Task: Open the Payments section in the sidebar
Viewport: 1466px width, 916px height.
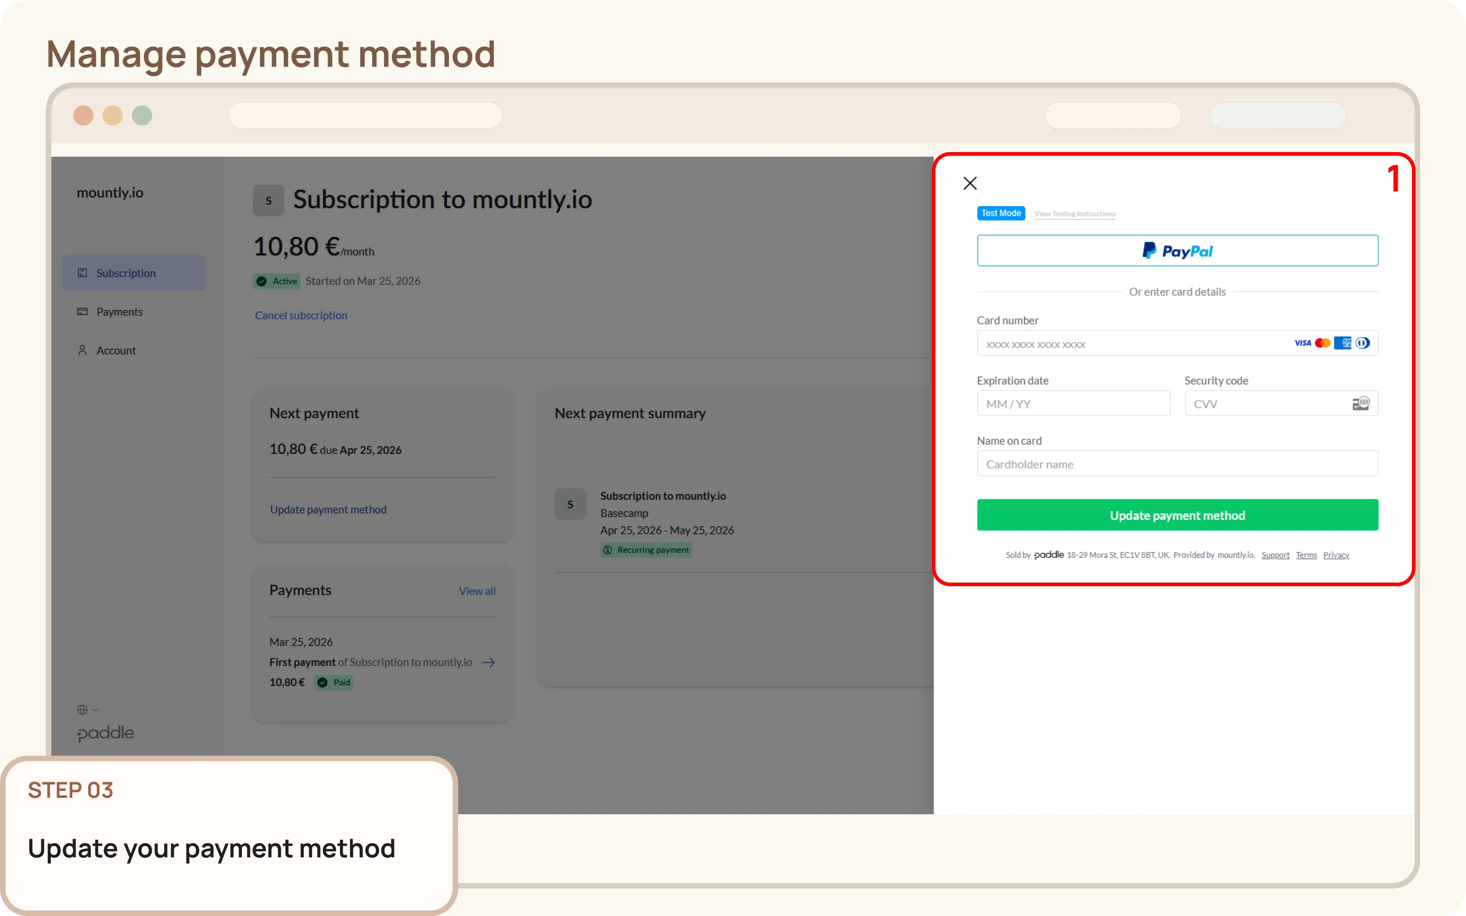Action: (x=119, y=311)
